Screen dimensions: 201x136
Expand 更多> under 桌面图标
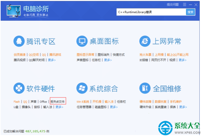click(x=108, y=60)
